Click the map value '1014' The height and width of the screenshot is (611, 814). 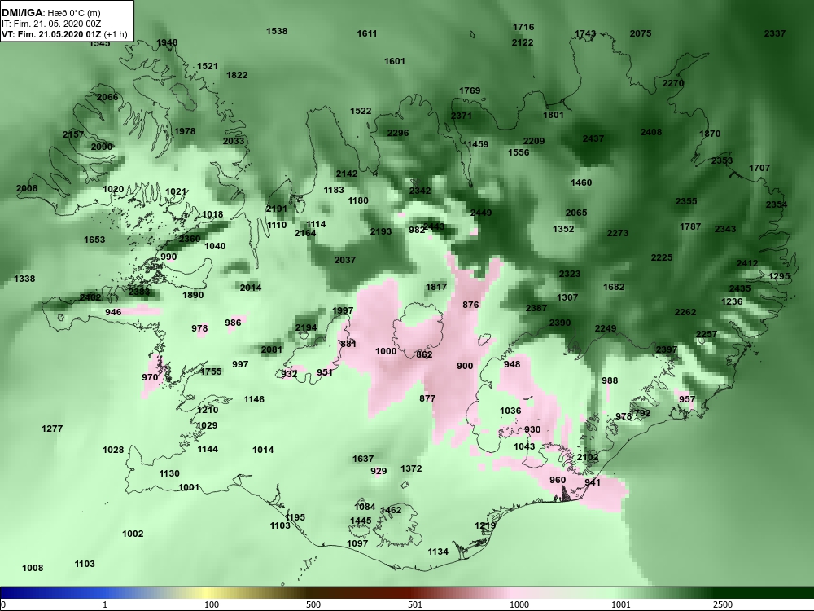coord(263,450)
